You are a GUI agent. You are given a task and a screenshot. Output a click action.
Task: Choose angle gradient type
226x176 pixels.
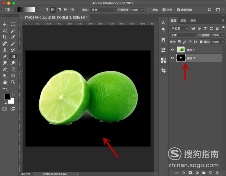(x=59, y=10)
